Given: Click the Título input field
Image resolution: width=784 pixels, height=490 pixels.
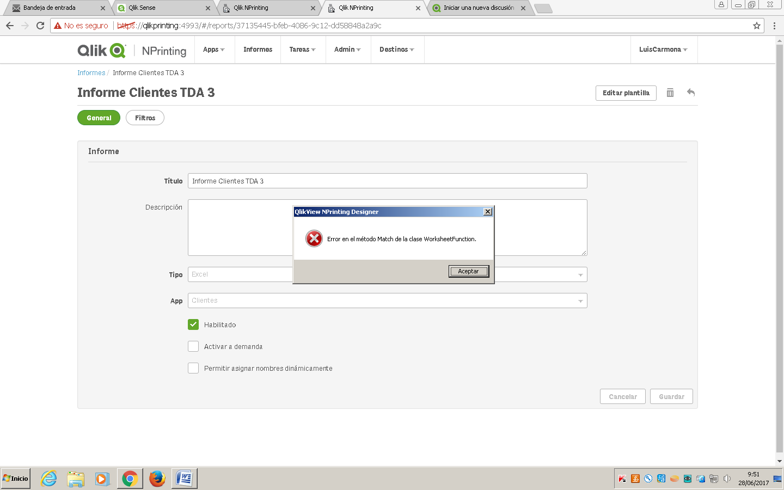Looking at the screenshot, I should pyautogui.click(x=388, y=181).
